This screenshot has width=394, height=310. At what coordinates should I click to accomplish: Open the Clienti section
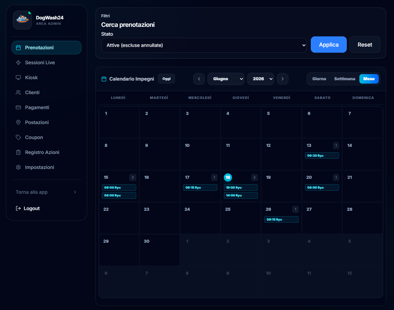click(47, 92)
